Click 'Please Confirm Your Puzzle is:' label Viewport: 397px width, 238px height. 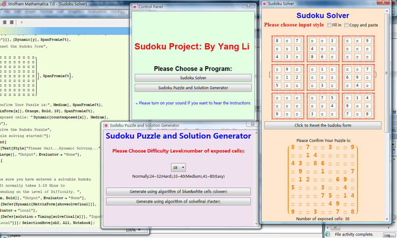pyautogui.click(x=323, y=141)
